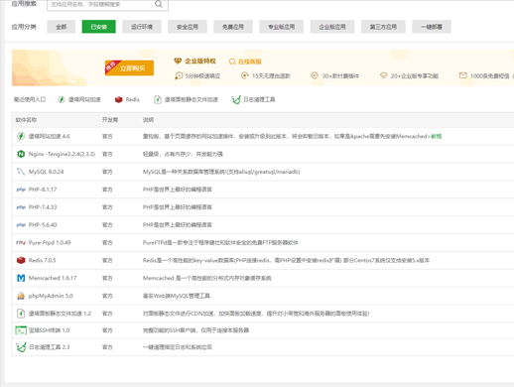Click the Pure-Ftpd FTP icon
Viewport: 514px width, 387px height.
click(21, 242)
